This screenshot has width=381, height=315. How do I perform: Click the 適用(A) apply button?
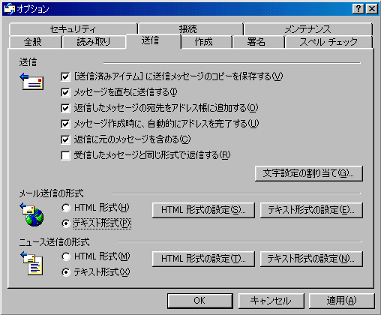[x=341, y=301]
